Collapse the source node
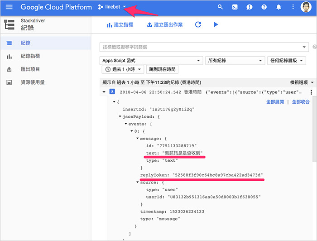 pos(138,182)
